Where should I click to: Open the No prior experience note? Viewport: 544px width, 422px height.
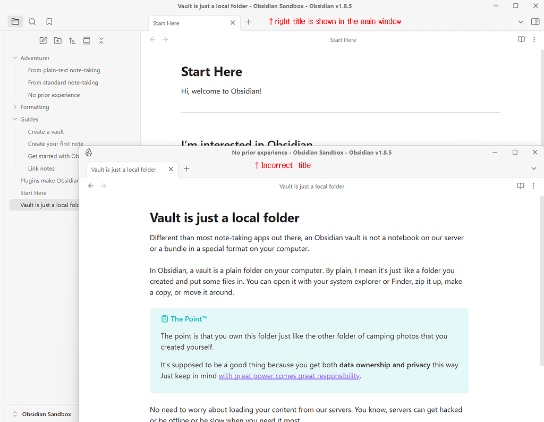(54, 95)
